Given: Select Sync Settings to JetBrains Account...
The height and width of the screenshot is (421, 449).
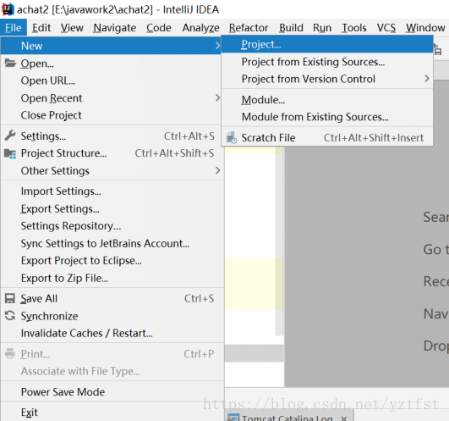Looking at the screenshot, I should [112, 243].
